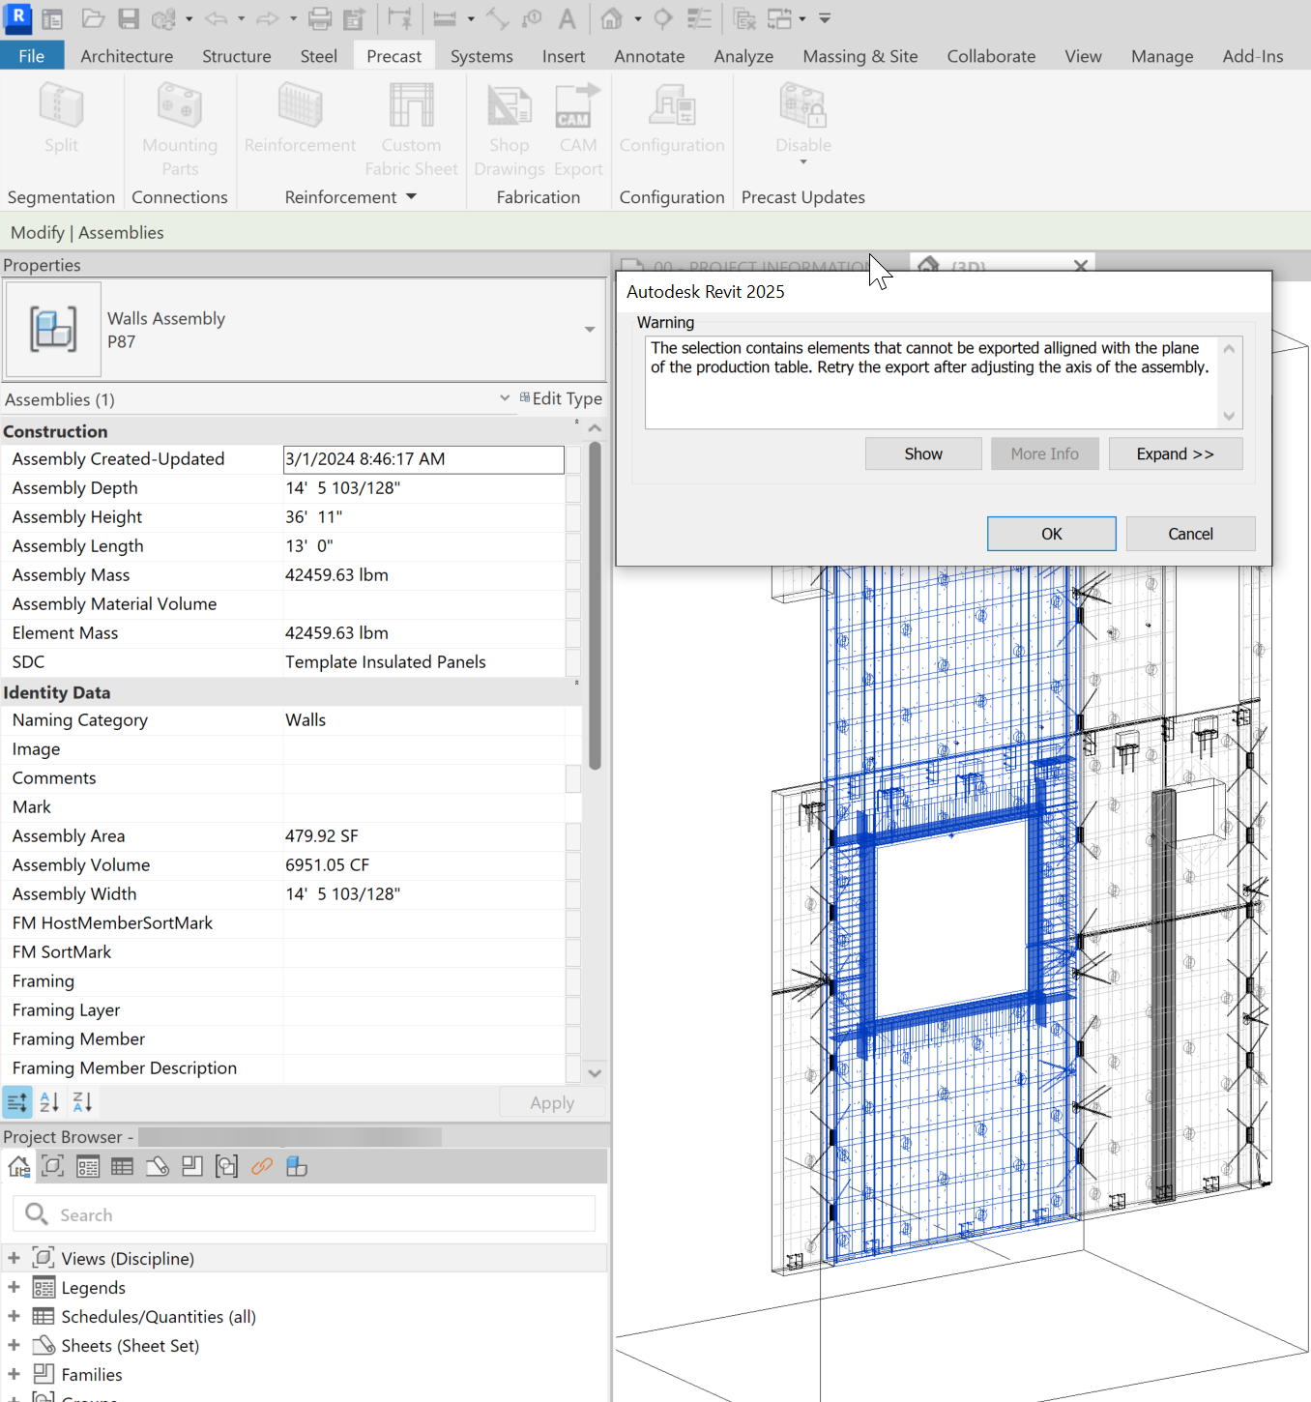
Task: Toggle grouped sorting in Properties palette
Action: (x=16, y=1101)
